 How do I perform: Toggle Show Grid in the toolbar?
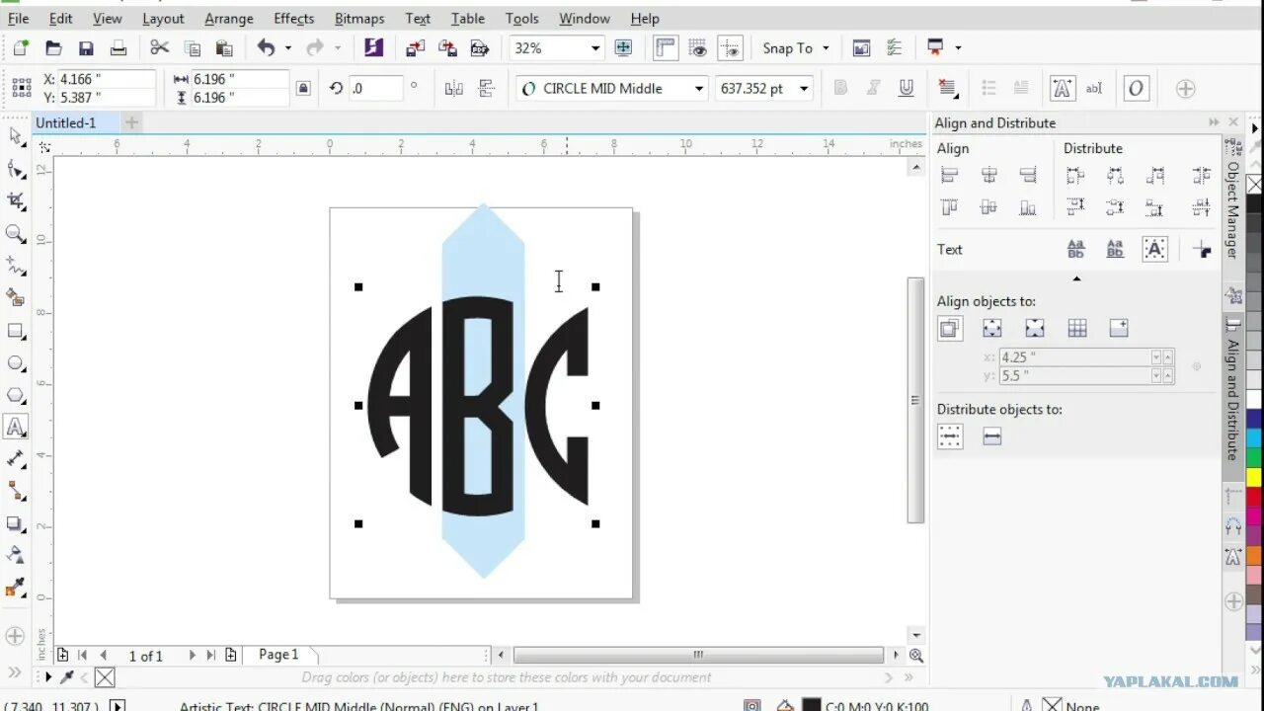click(698, 47)
